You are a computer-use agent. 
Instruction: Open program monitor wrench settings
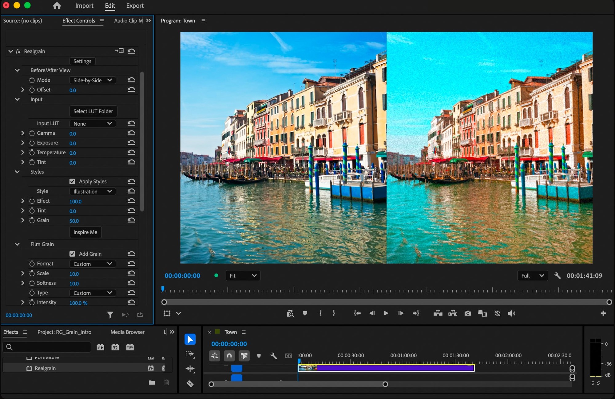(557, 276)
